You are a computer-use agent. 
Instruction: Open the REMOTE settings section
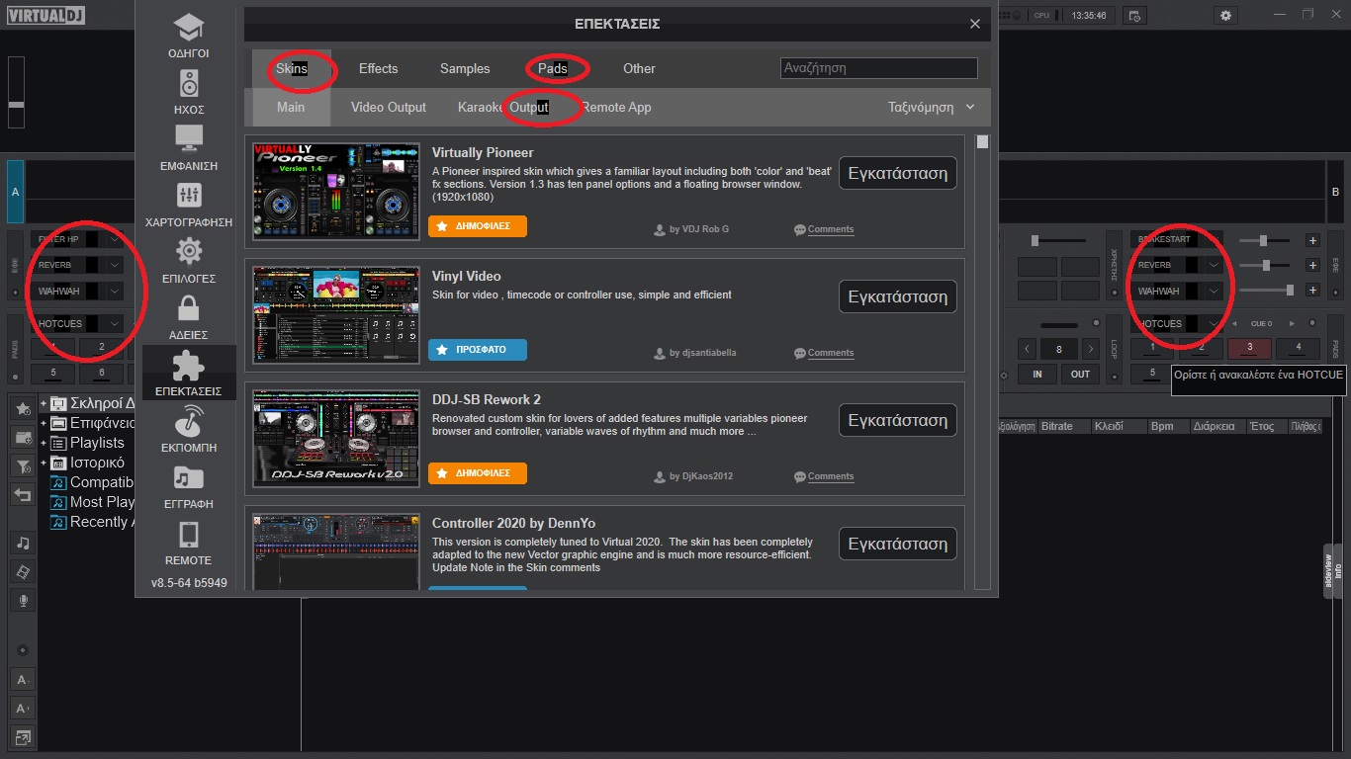point(189,542)
